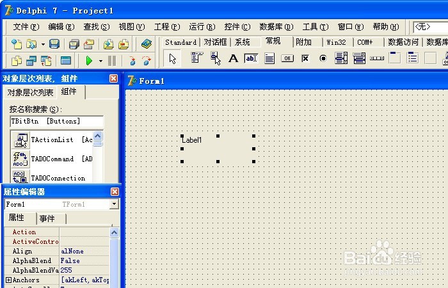Click the Step Over debug icon

pos(147,60)
